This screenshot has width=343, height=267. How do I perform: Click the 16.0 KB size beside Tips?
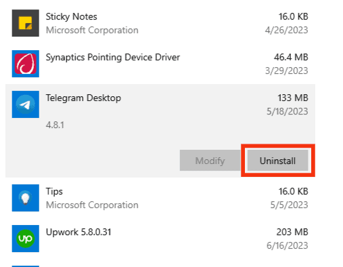click(294, 191)
